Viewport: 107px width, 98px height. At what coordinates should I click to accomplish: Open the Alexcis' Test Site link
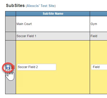pyautogui.click(x=41, y=6)
